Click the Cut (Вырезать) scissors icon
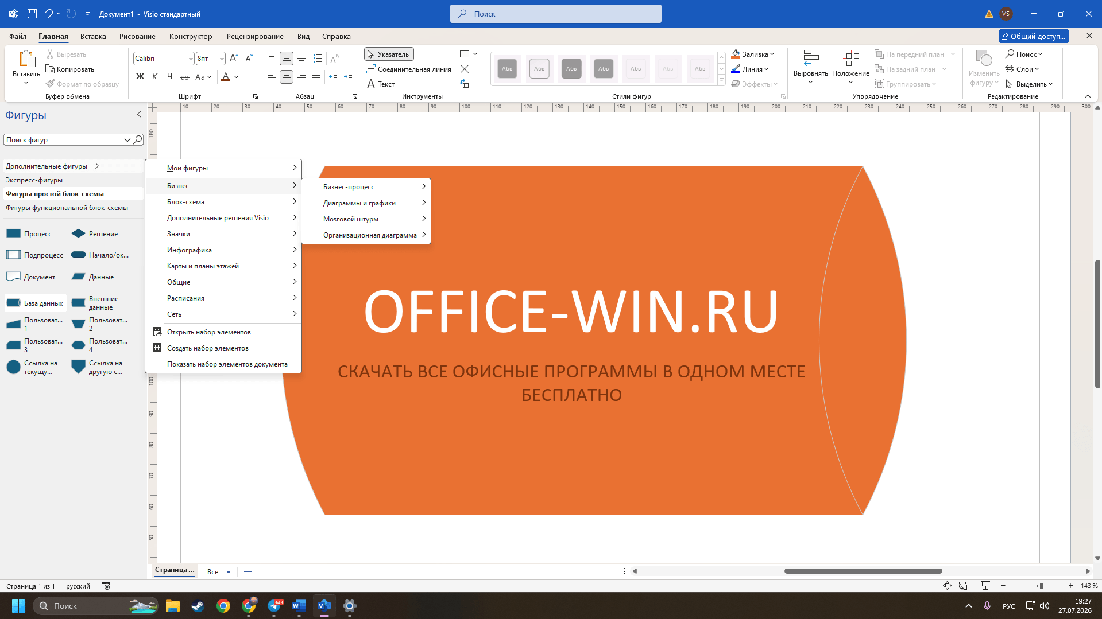 click(50, 54)
